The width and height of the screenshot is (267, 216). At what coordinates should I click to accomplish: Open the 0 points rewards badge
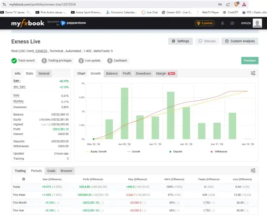pos(205,23)
